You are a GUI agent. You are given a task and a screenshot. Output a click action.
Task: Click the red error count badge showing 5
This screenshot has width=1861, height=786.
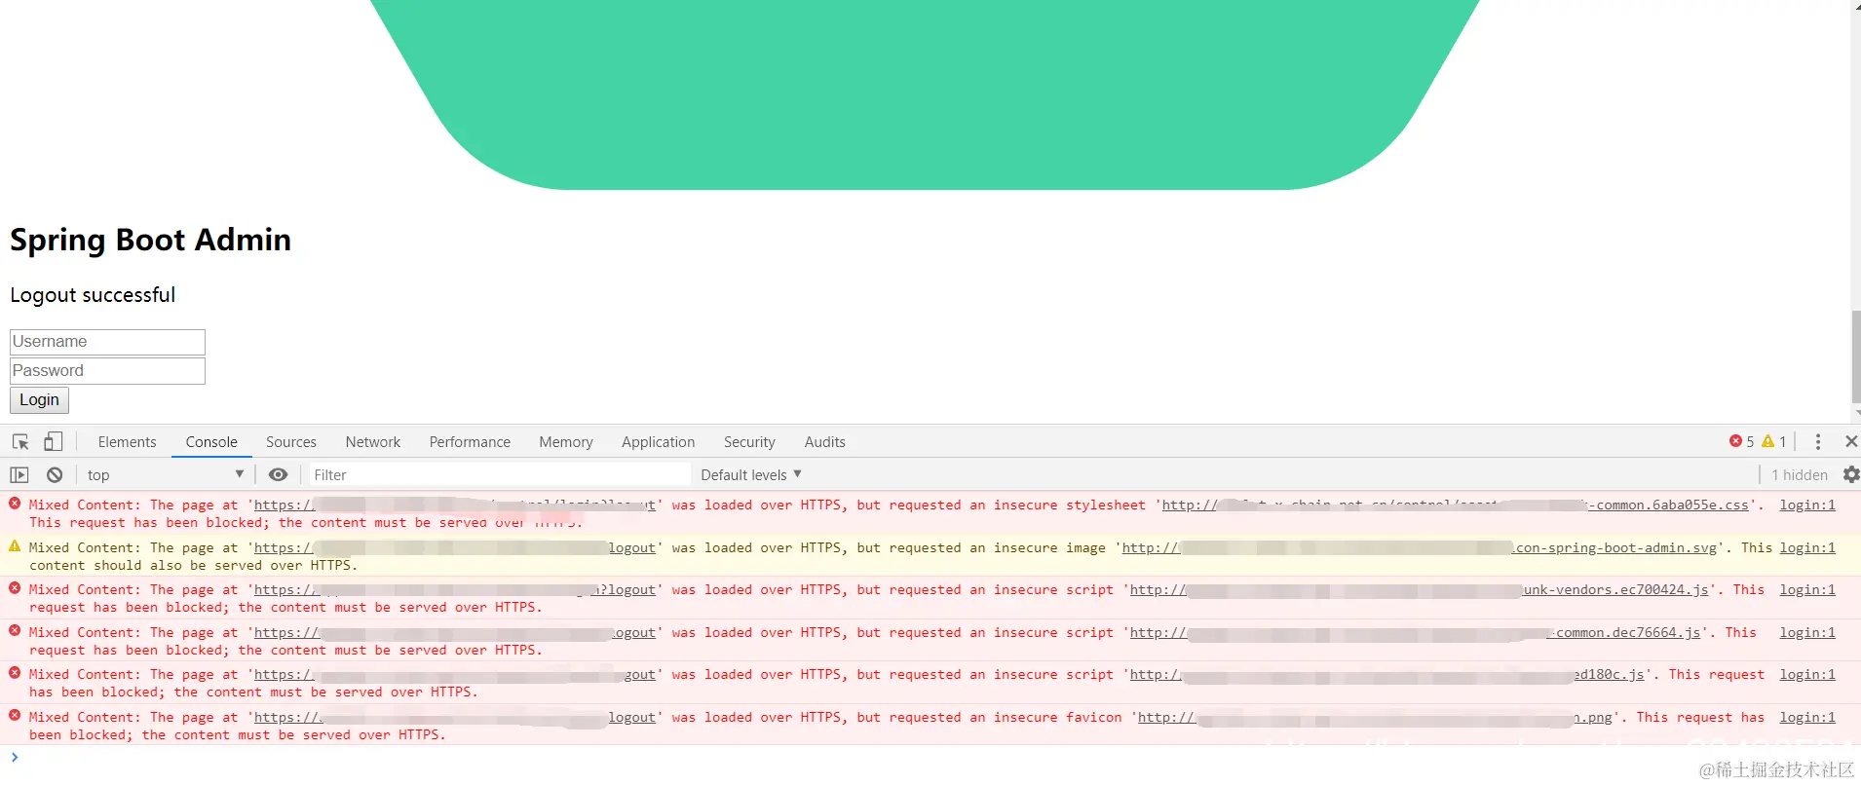(1741, 441)
